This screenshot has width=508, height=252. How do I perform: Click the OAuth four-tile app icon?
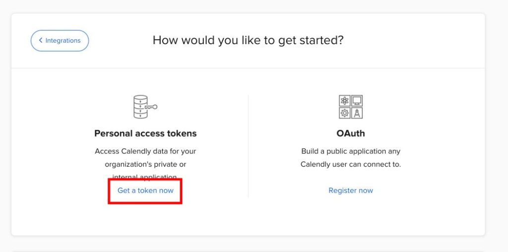click(351, 107)
